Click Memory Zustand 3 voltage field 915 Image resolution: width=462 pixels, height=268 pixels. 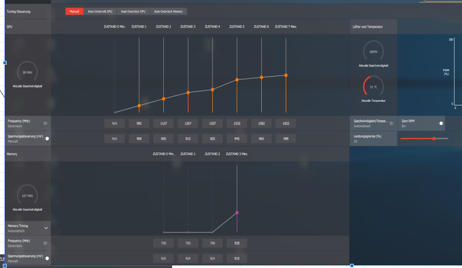coord(237,258)
